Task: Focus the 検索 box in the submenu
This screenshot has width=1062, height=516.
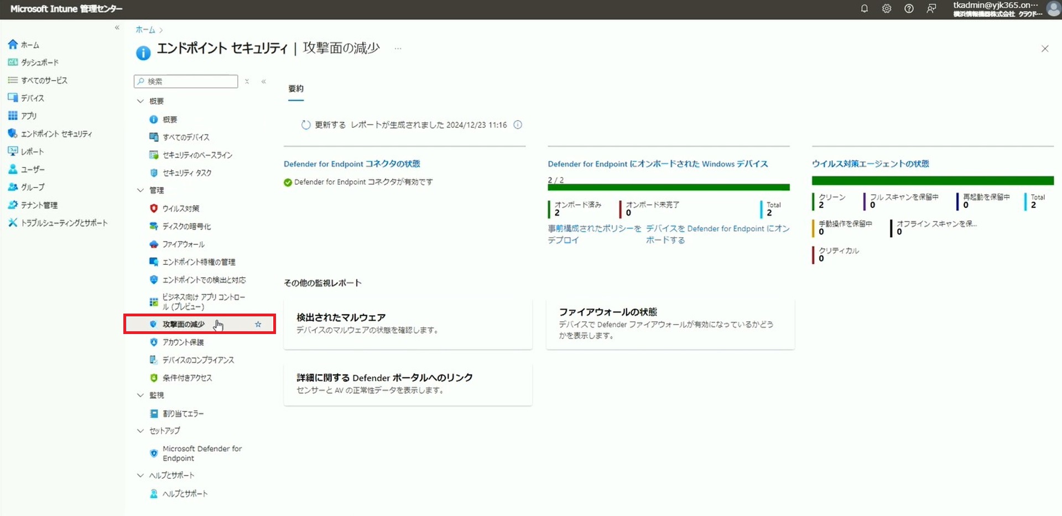Action: 186,81
